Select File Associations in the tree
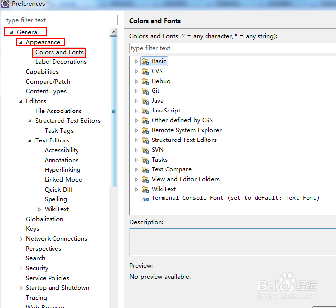This screenshot has height=308, width=336. pyautogui.click(x=58, y=111)
